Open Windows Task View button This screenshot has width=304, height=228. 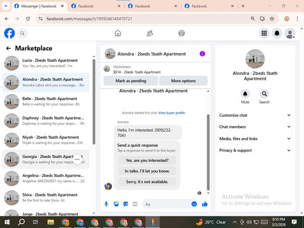tap(35, 222)
